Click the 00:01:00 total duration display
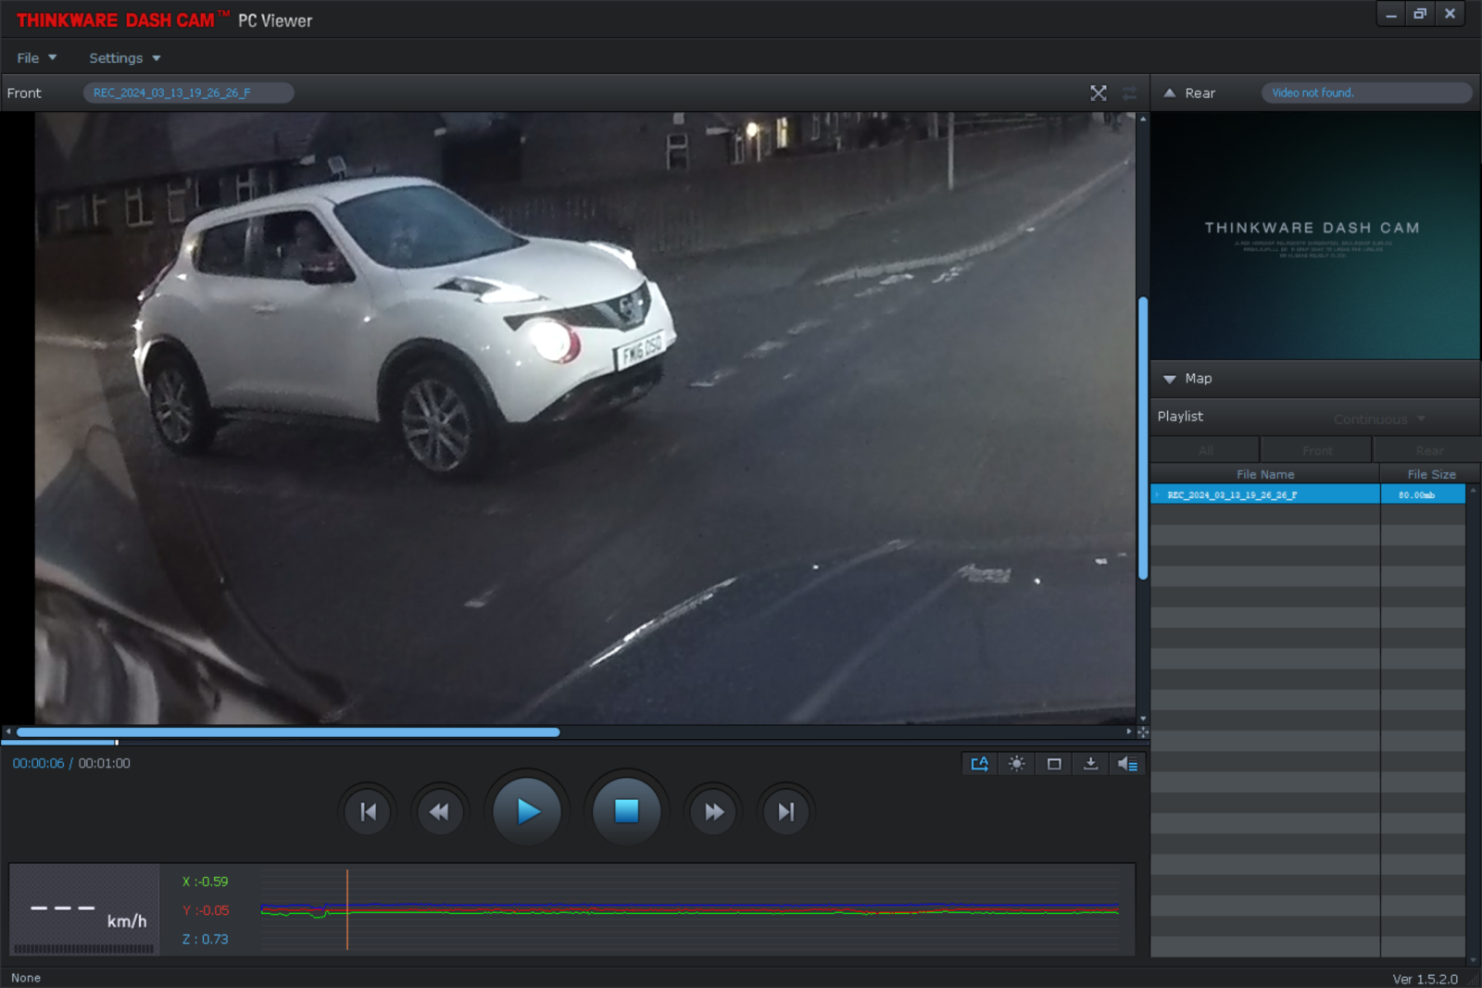 coord(104,763)
